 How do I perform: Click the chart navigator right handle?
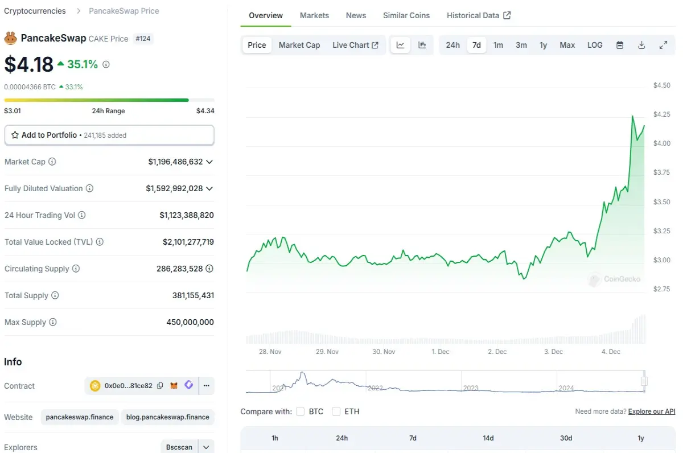click(644, 381)
